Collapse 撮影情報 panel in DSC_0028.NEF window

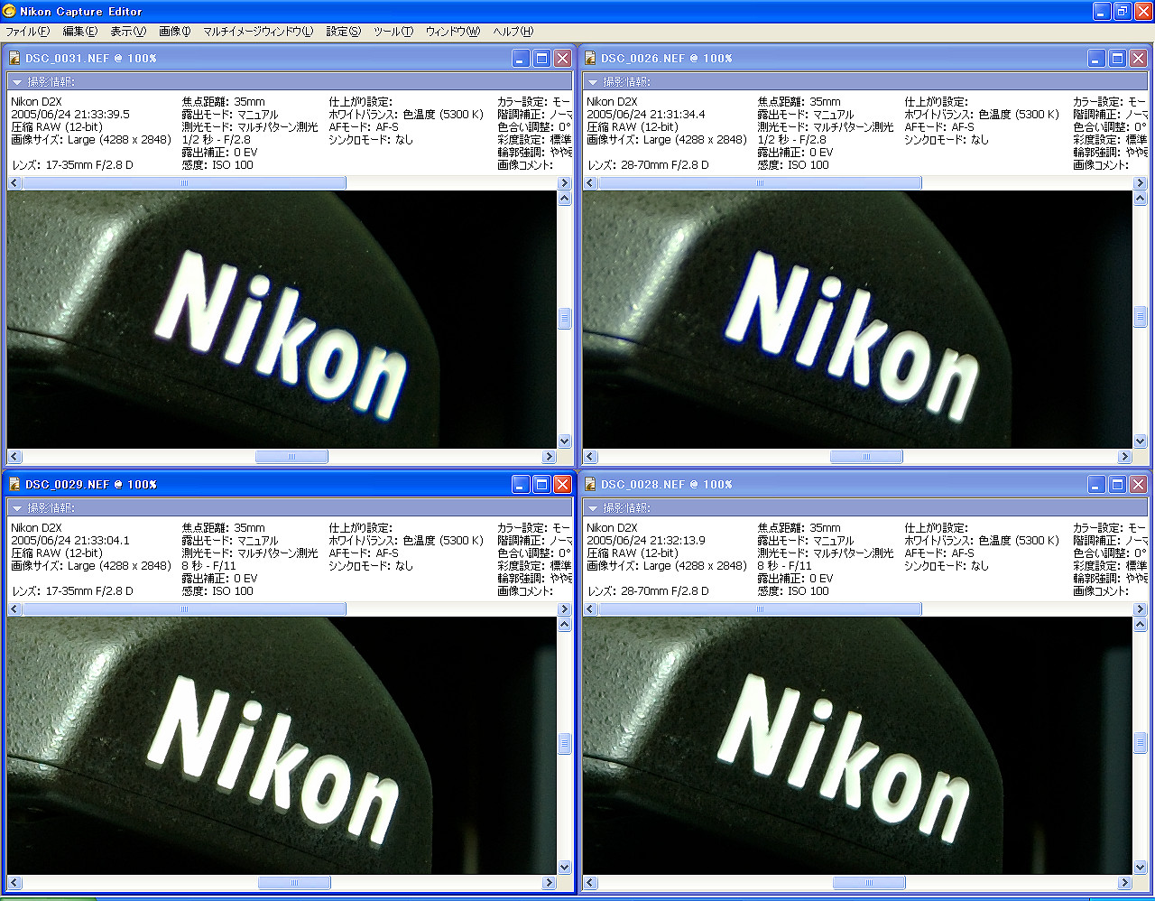pos(592,508)
